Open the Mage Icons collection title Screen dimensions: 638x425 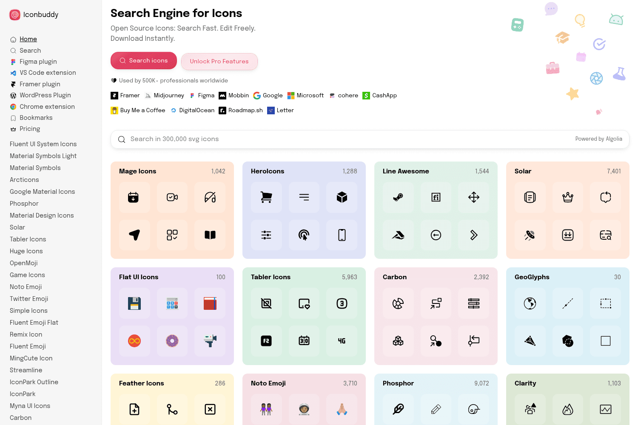coord(138,171)
